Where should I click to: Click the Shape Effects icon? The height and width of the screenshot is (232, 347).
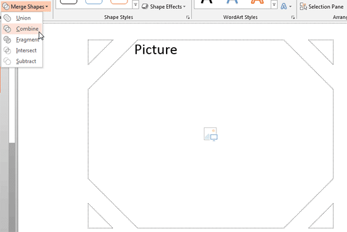click(145, 7)
